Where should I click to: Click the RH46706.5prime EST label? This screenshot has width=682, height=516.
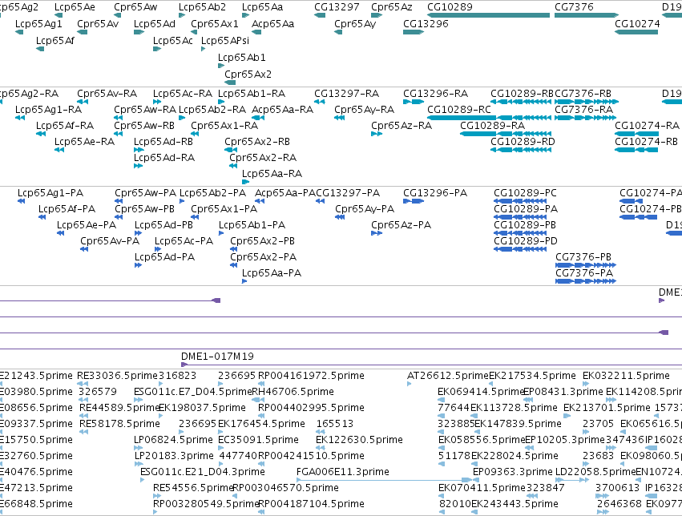[x=293, y=392]
